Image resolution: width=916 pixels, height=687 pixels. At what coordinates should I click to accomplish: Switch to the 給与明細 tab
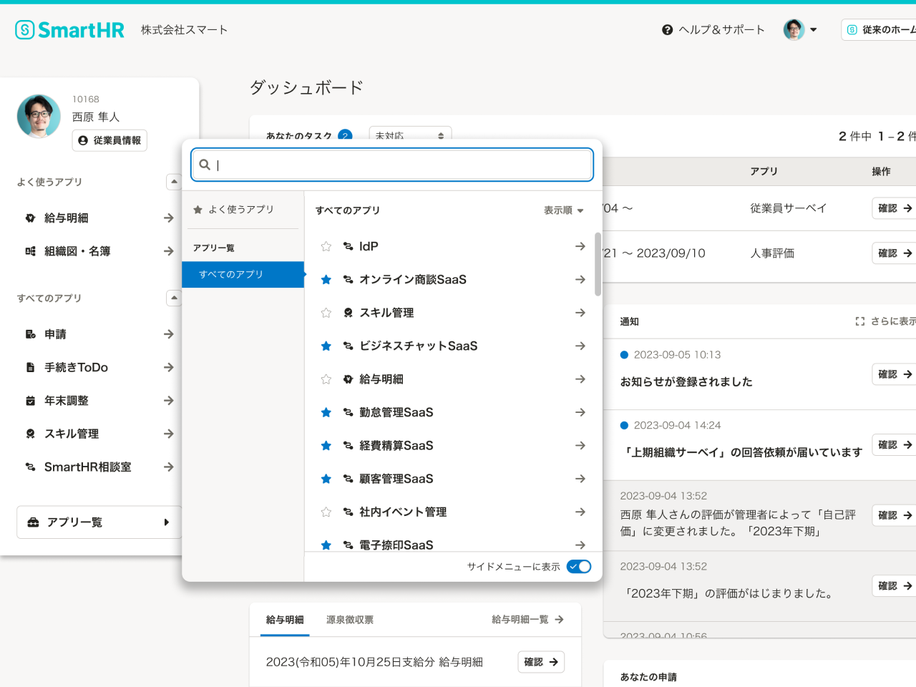click(285, 620)
